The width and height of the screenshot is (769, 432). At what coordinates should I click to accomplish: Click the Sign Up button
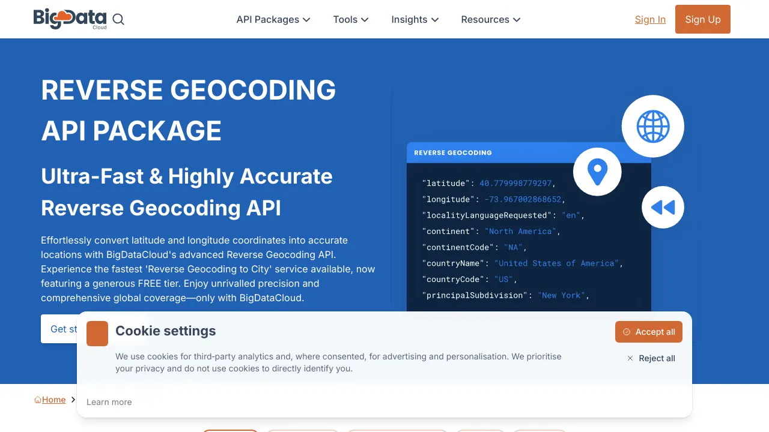(x=703, y=19)
